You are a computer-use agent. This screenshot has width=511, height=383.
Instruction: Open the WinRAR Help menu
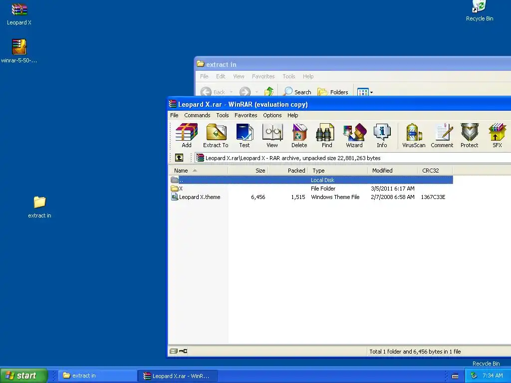click(292, 115)
